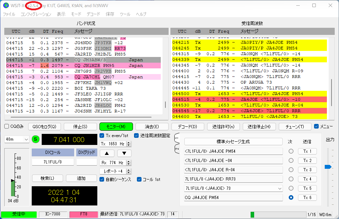Toggle the コール 1st checkbox
The height and width of the screenshot is (219, 339).
(x=139, y=179)
